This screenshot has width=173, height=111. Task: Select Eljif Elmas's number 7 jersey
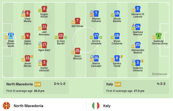[77, 21]
